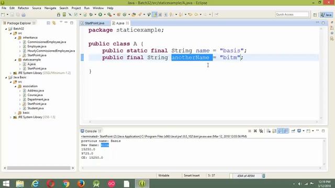
Task: Click the heap status memory bar
Action: click(245, 176)
